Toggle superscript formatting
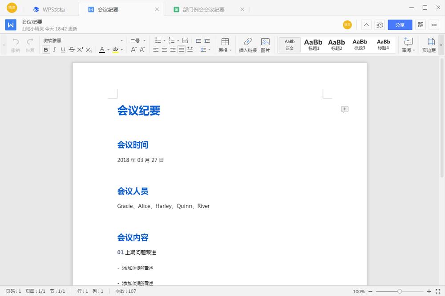Screen dimensions: 445x296 click(x=80, y=50)
